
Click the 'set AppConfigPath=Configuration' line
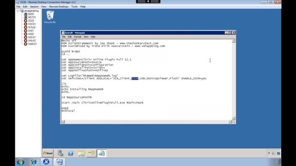(87, 65)
